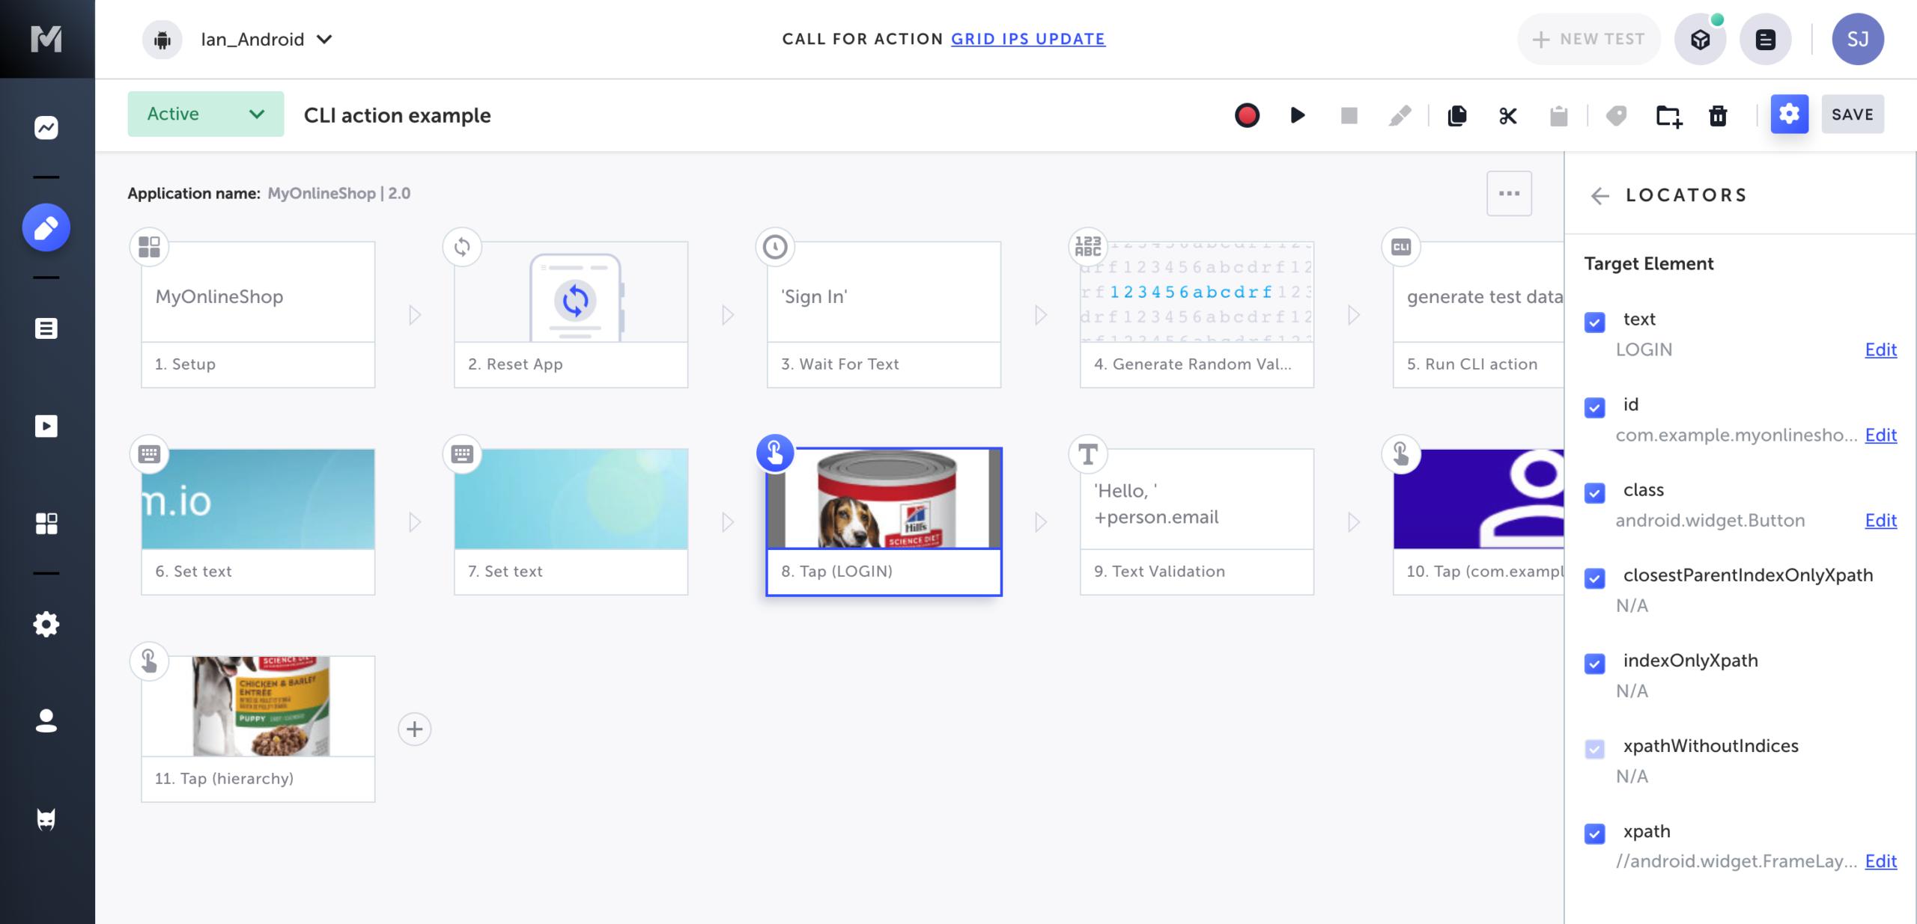Click the scissors cut icon
Screen dimensions: 1917x924
click(x=1507, y=115)
